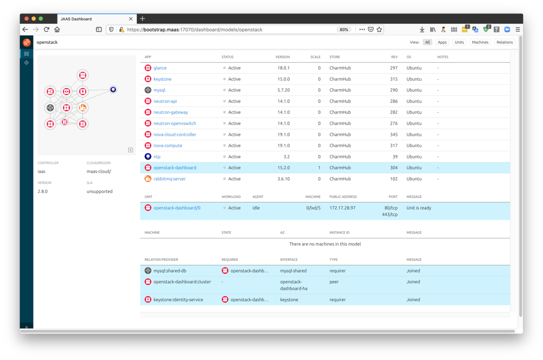Open browser downloads arrow icon
This screenshot has width=543, height=360.
point(422,29)
